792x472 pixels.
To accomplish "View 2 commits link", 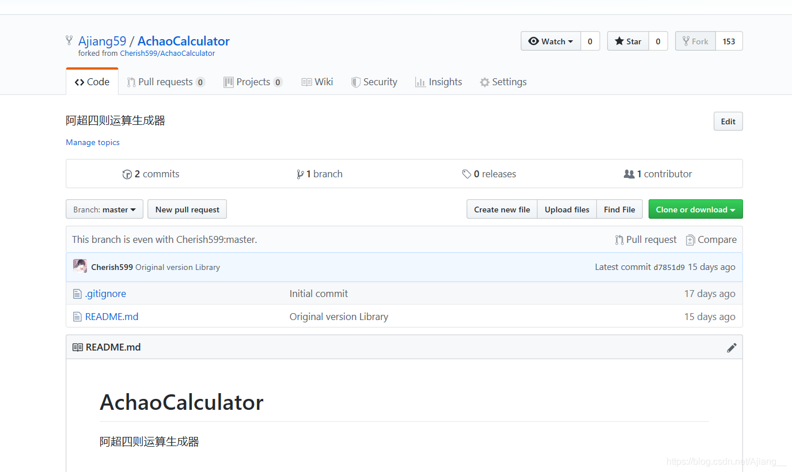I will tap(151, 174).
